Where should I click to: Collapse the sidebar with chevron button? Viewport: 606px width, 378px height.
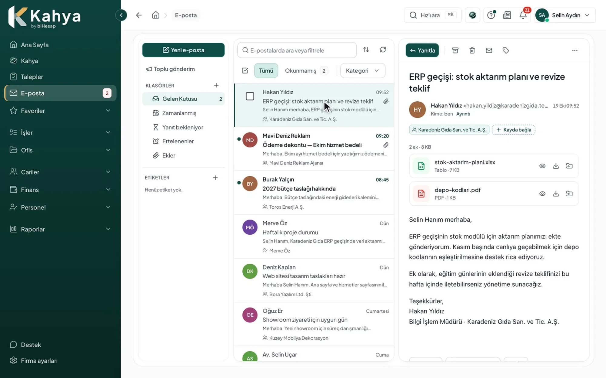pyautogui.click(x=121, y=15)
